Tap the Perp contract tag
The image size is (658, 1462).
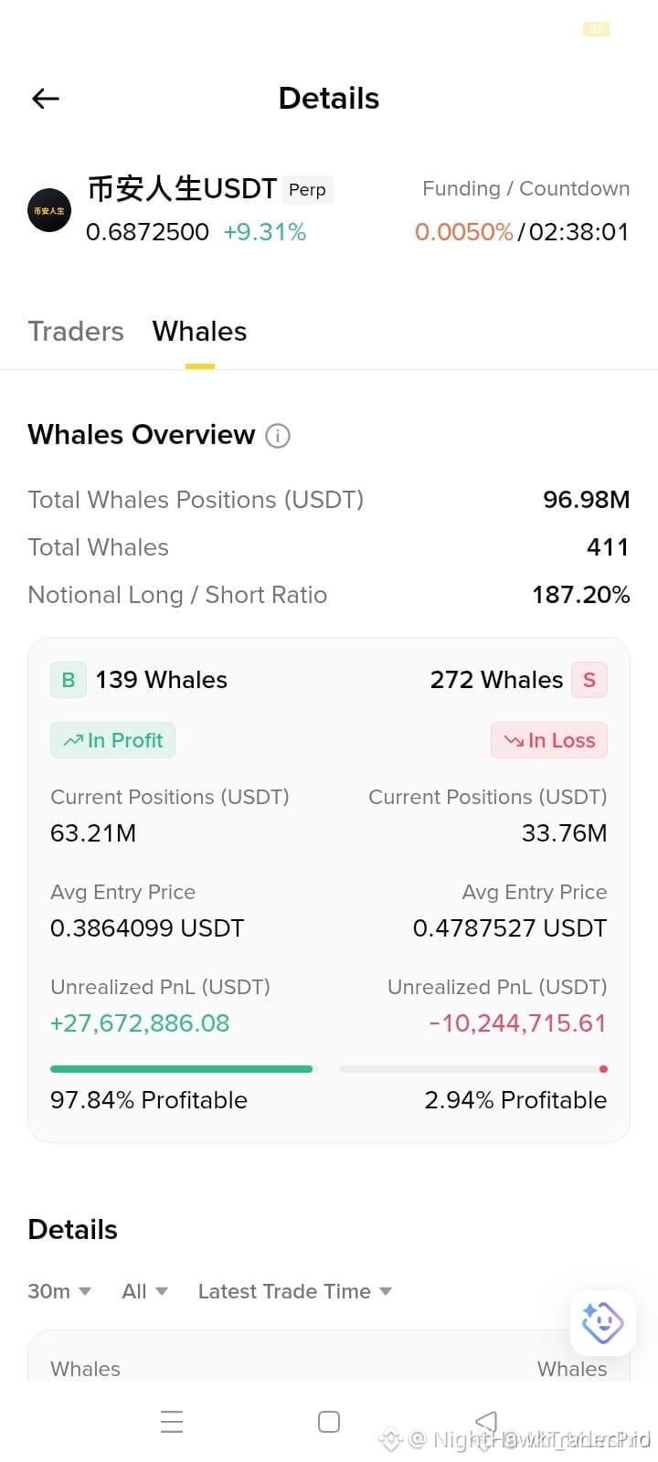coord(307,189)
